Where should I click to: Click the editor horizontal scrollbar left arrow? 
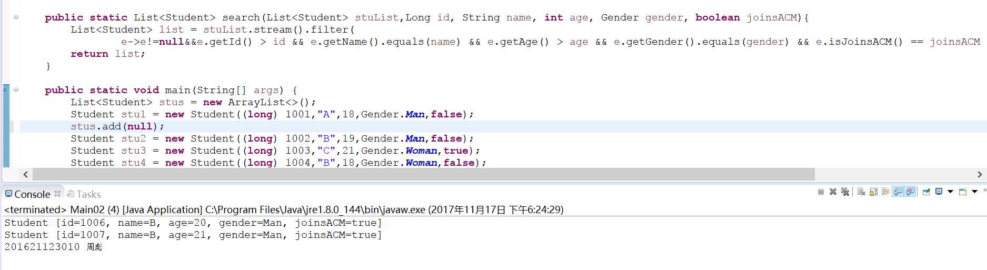pyautogui.click(x=26, y=174)
